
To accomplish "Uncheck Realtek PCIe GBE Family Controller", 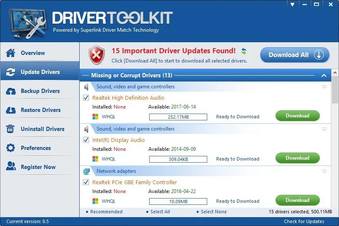I will point(86,182).
